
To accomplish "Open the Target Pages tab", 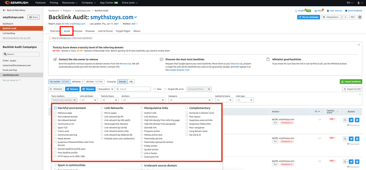I will (x=123, y=31).
